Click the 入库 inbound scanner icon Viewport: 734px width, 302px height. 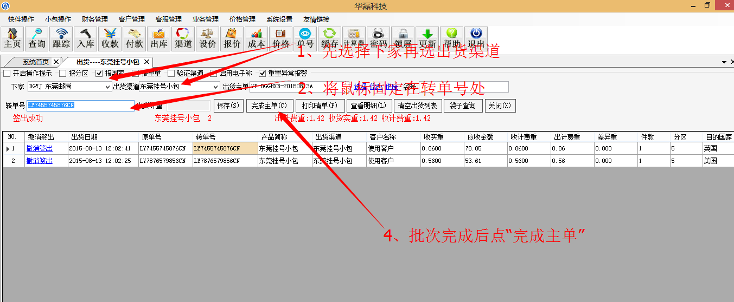(x=86, y=38)
